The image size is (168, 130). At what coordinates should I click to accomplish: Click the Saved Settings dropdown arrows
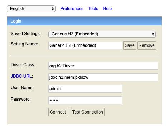pyautogui.click(x=153, y=34)
